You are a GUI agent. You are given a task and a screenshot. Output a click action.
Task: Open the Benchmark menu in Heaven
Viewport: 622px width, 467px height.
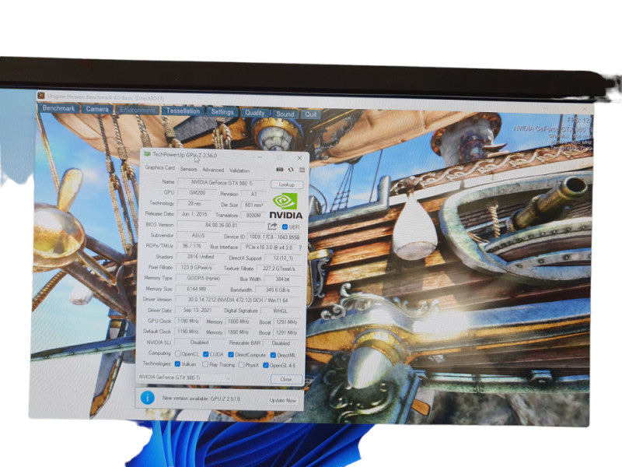(x=58, y=108)
